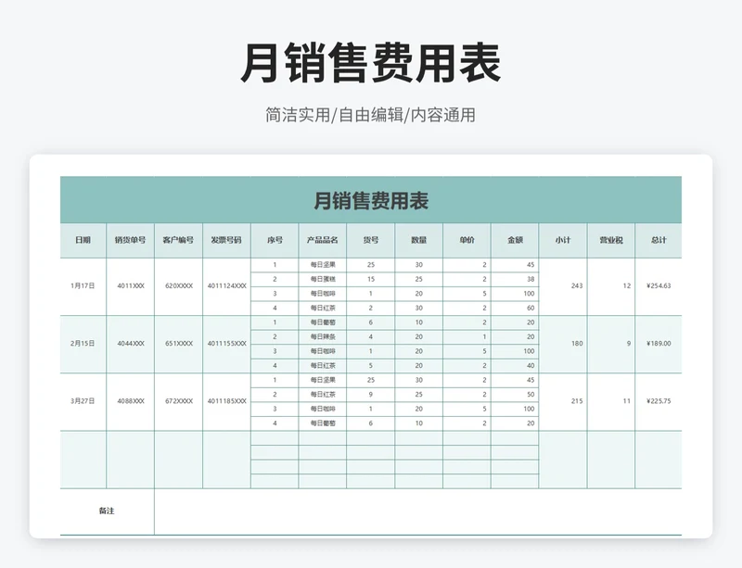Screen dimensions: 742x568
Task: Select the amount cell showing 38
Action: (x=515, y=280)
